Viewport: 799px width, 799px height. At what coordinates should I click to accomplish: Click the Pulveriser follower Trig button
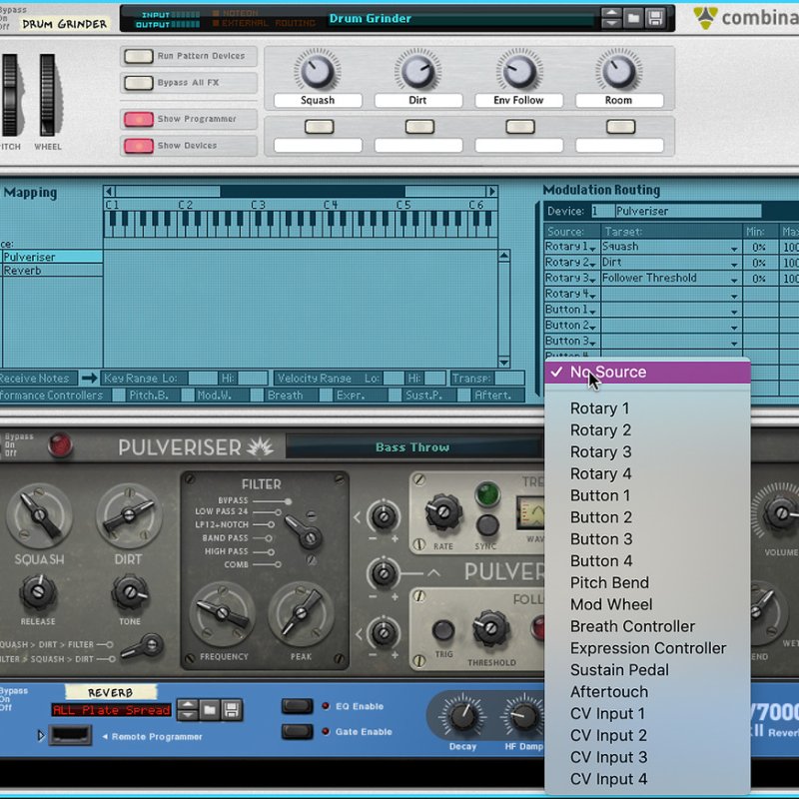[x=443, y=631]
